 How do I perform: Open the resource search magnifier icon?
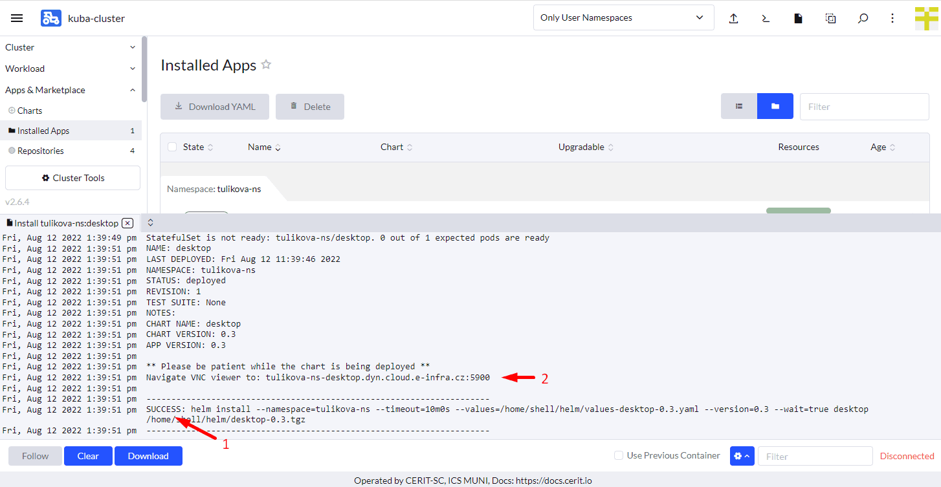[863, 18]
